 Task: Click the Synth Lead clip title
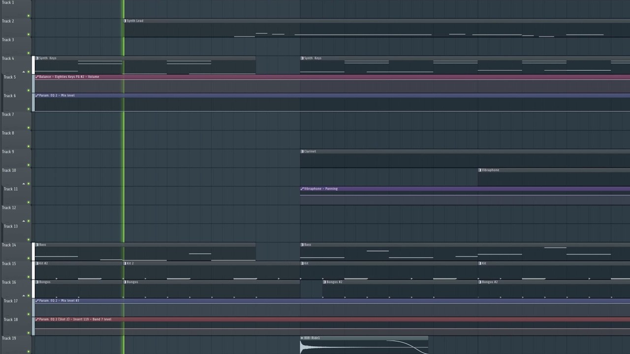coord(135,21)
